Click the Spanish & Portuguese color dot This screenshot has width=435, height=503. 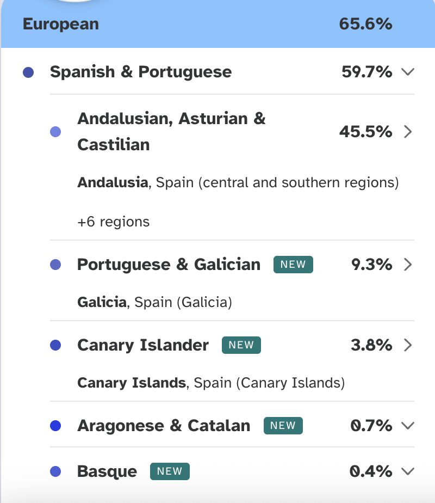tap(28, 72)
